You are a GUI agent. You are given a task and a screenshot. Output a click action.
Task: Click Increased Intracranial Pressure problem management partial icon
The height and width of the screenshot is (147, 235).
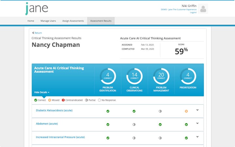(x=160, y=138)
